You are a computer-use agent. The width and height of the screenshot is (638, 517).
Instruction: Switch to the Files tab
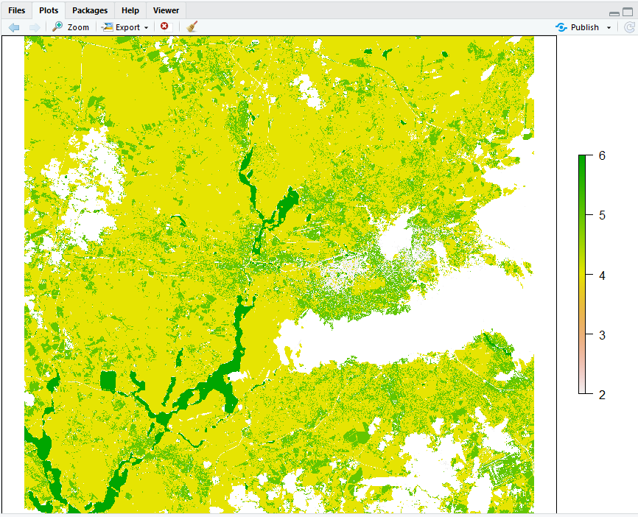tap(16, 10)
